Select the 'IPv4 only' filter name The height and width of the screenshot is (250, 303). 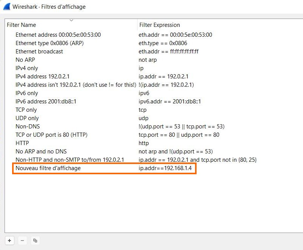click(x=27, y=68)
